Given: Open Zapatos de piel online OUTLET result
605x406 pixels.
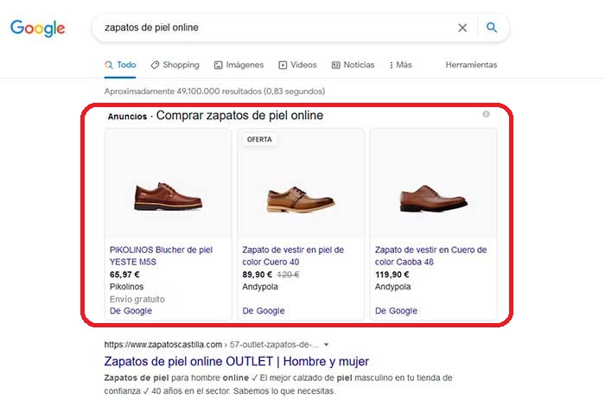Looking at the screenshot, I should (237, 361).
